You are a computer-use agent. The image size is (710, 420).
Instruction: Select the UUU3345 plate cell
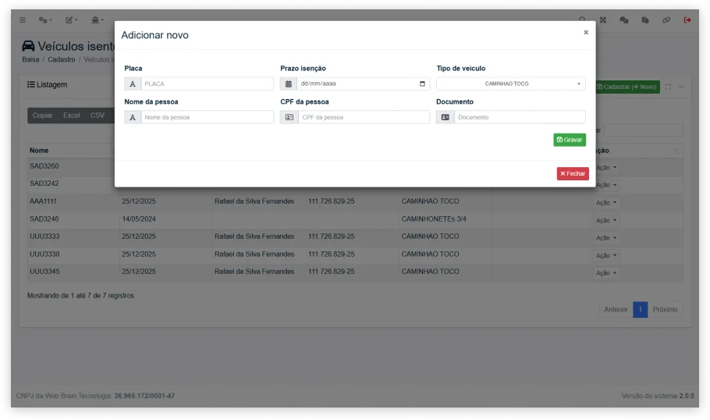[44, 272]
